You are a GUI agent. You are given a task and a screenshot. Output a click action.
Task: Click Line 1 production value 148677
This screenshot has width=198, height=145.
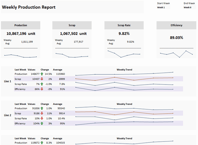coord(35,74)
